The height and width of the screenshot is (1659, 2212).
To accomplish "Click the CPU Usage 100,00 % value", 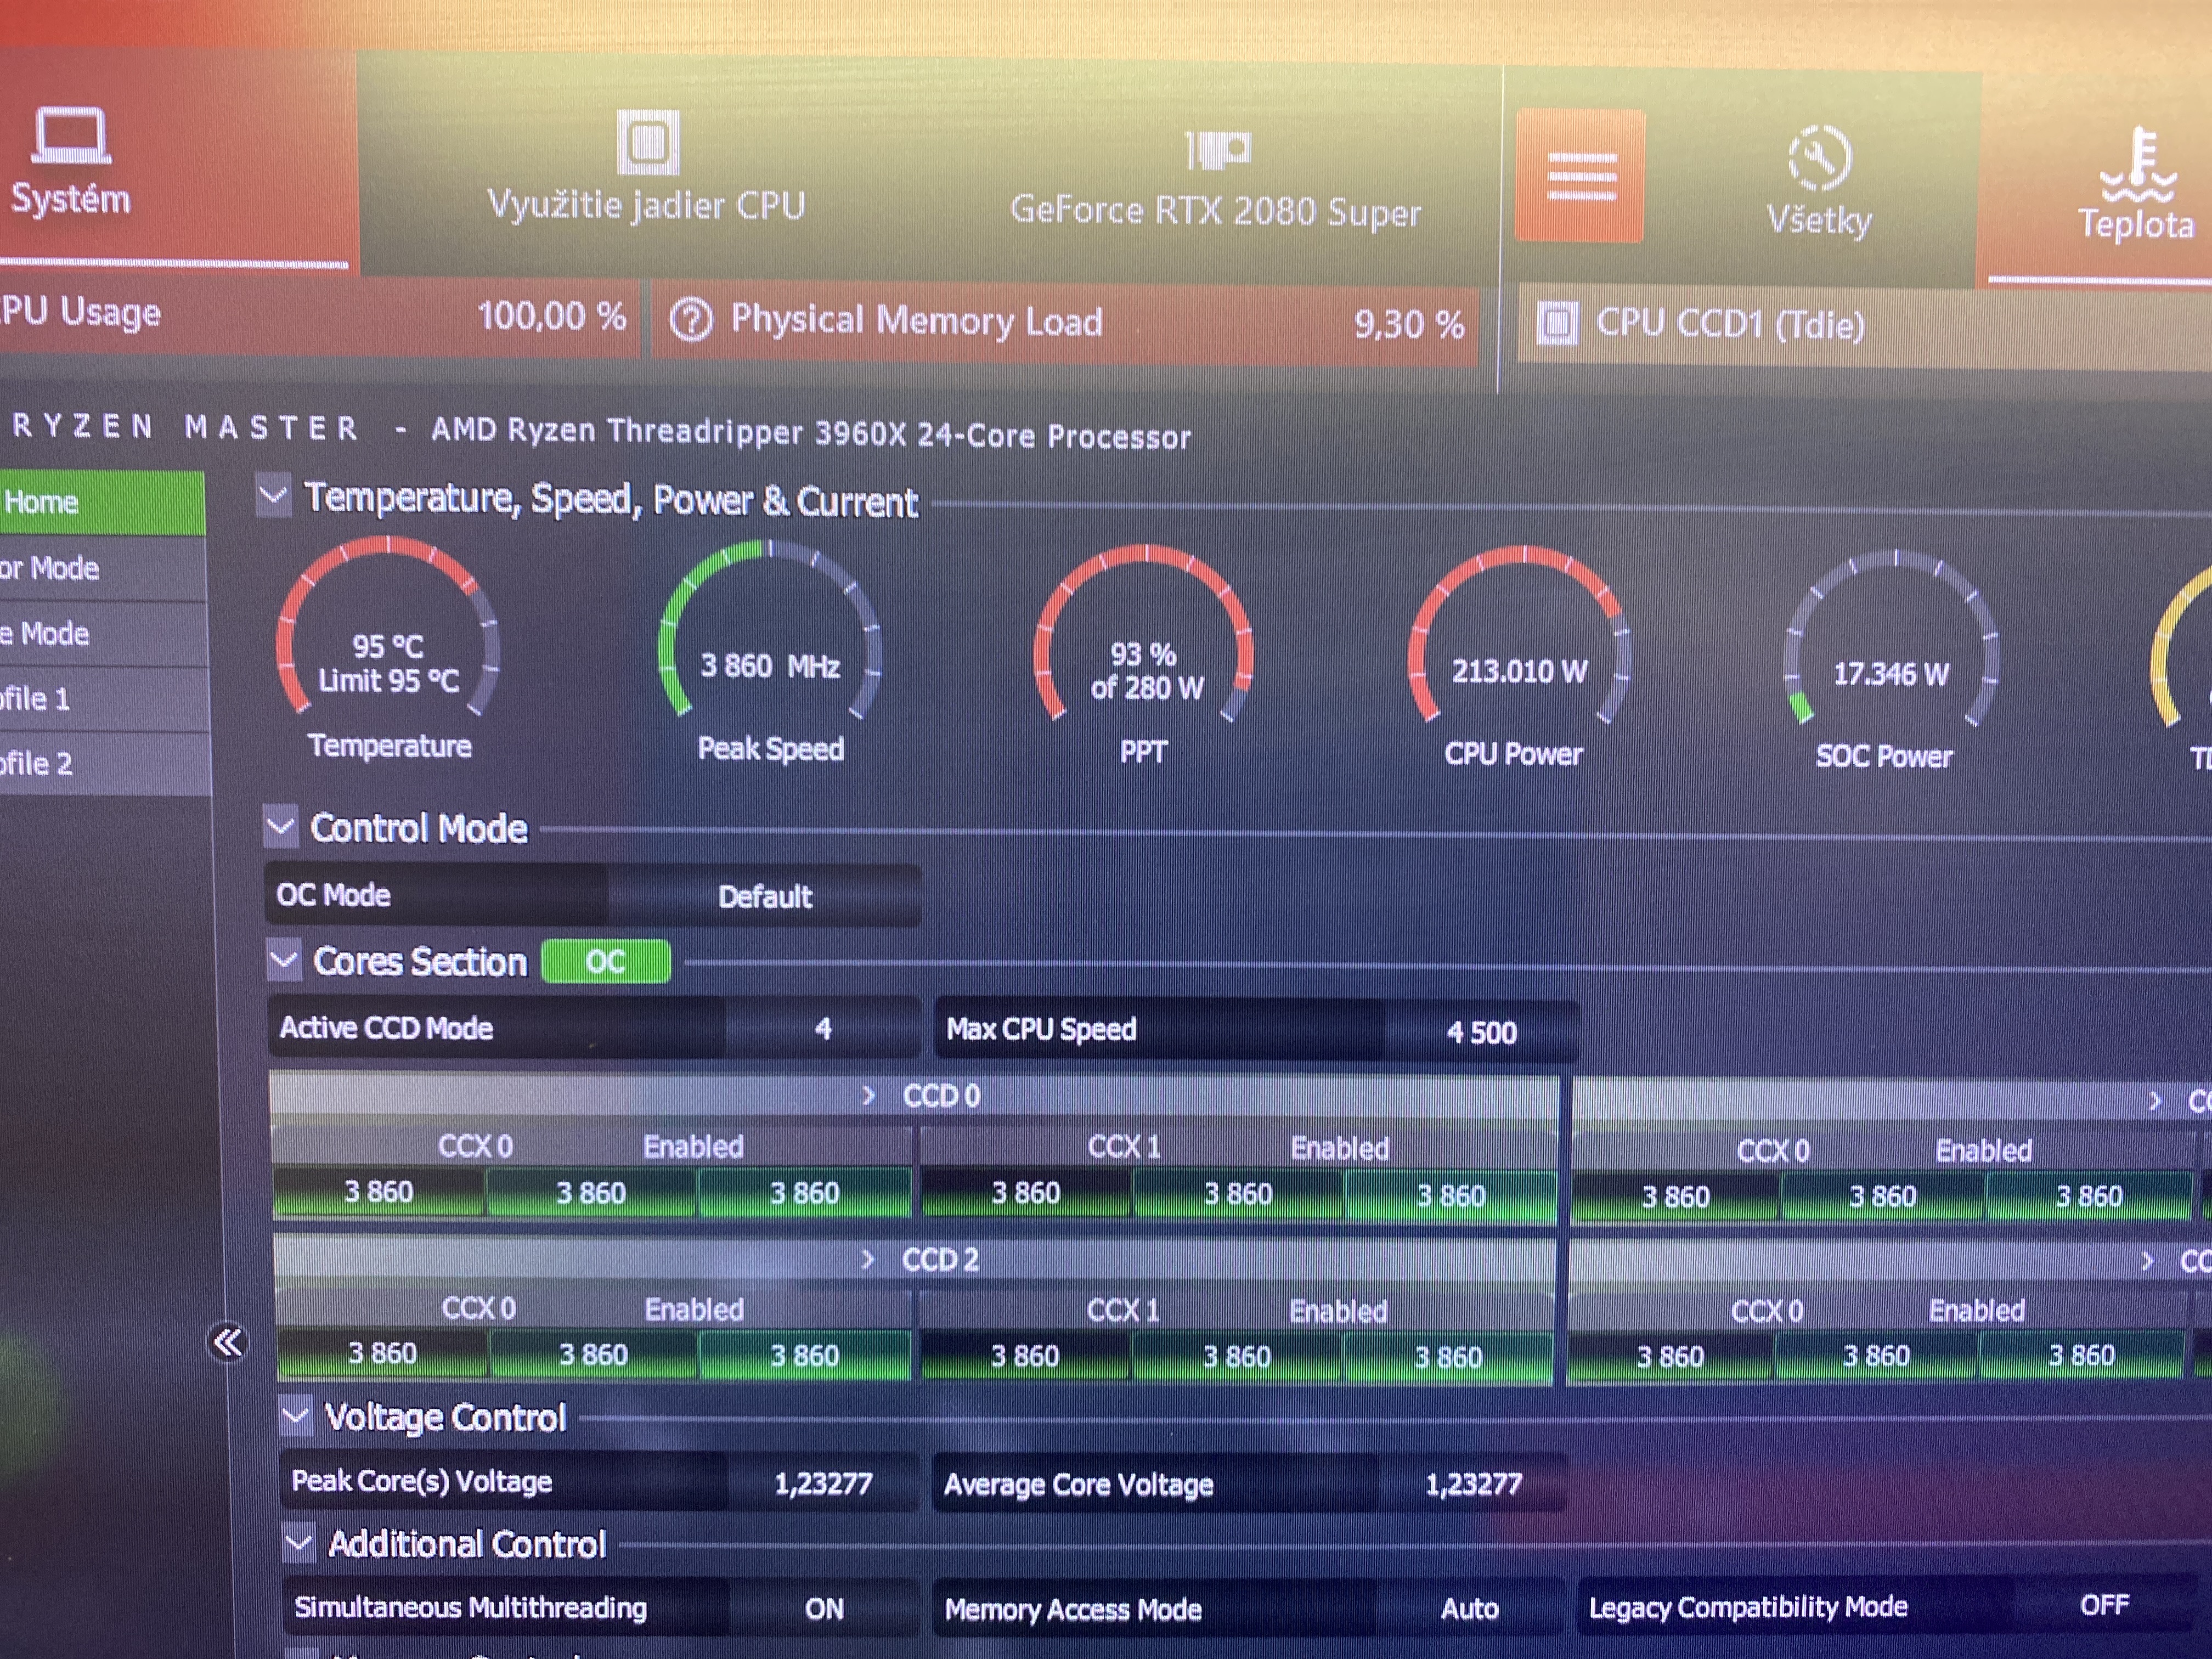I will coord(552,316).
